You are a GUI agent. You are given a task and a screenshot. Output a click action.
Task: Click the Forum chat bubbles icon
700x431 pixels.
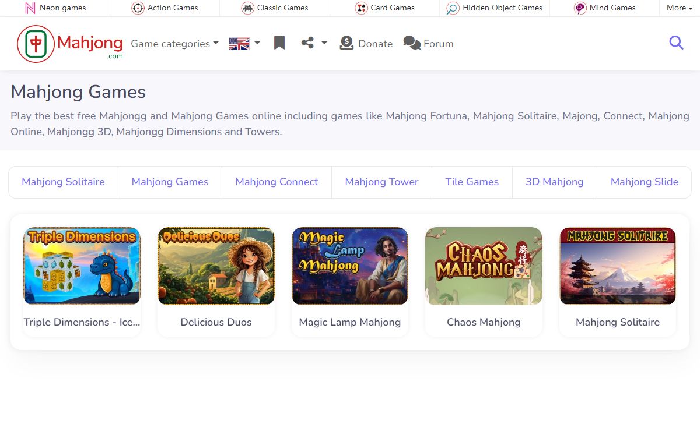tap(412, 43)
